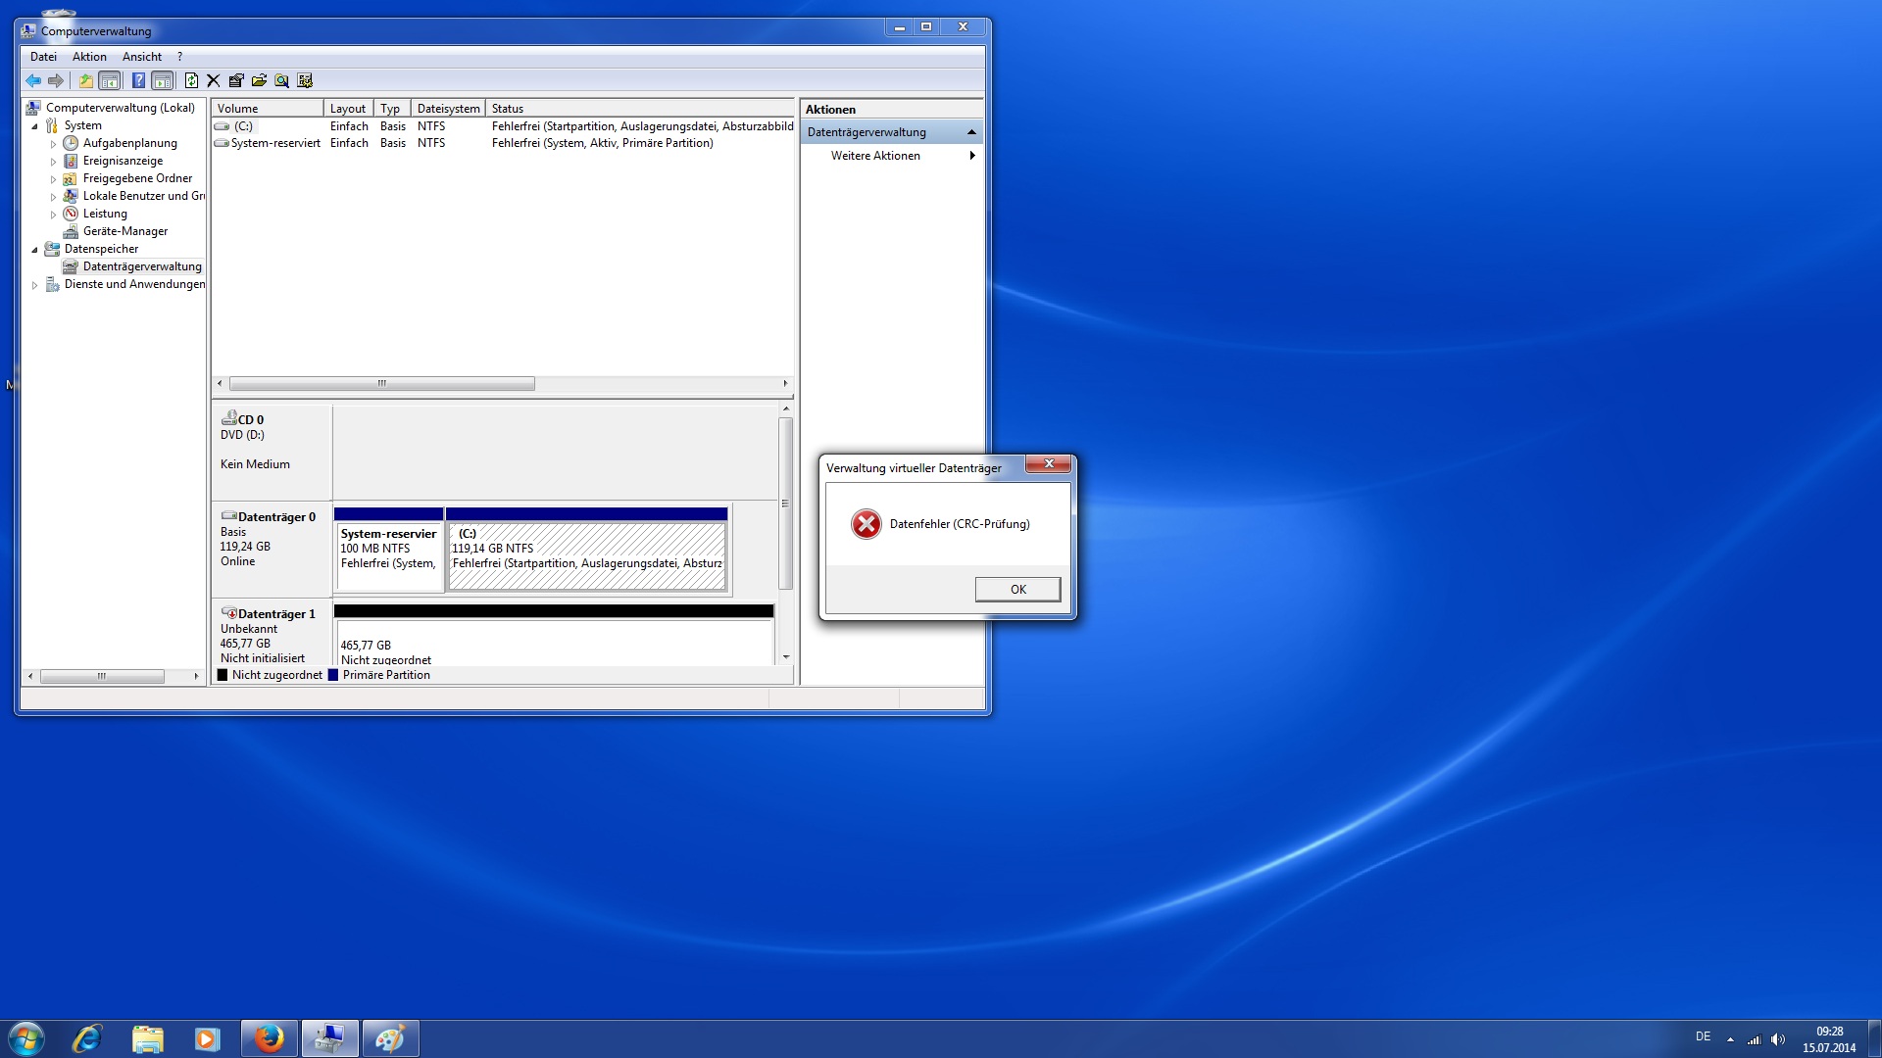The image size is (1882, 1058).
Task: Select Geräte-Manager in the tree
Action: (124, 231)
